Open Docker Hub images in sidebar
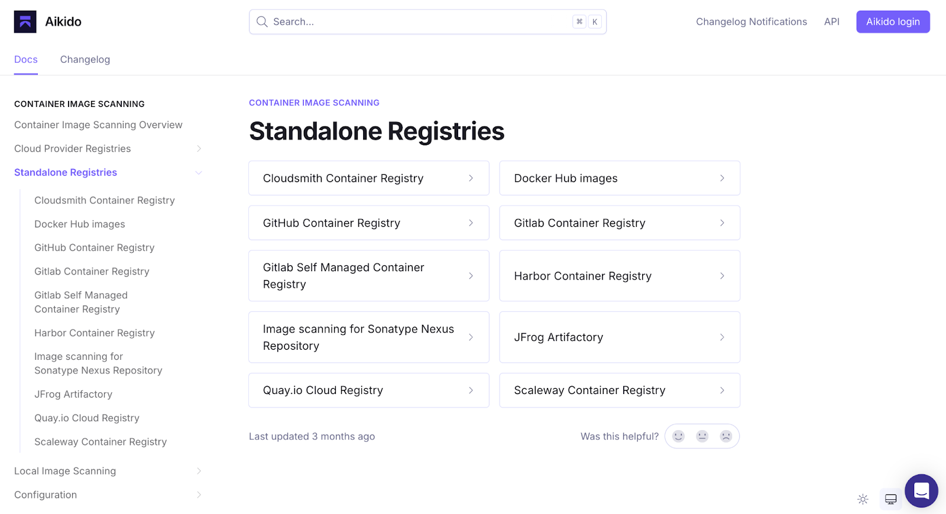 pos(80,224)
